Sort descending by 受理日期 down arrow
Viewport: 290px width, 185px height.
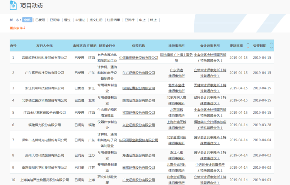pyautogui.click(x=271, y=48)
